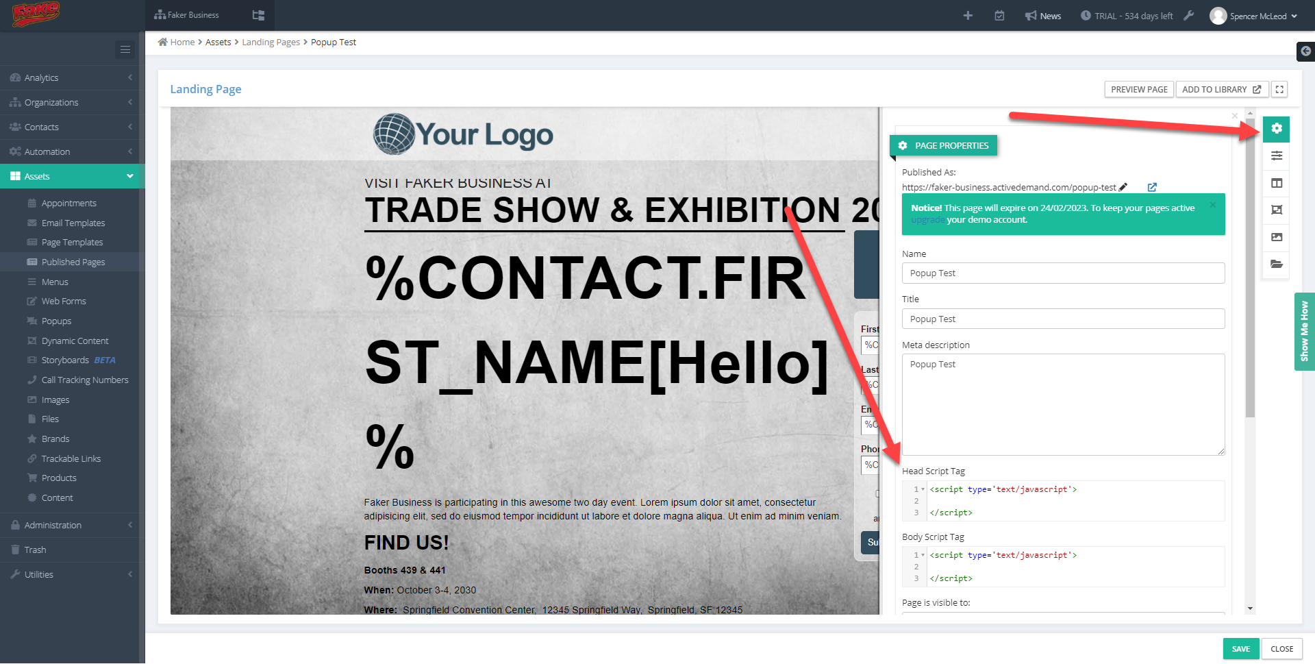Click the CLOSE button
The width and height of the screenshot is (1315, 664).
pos(1281,649)
